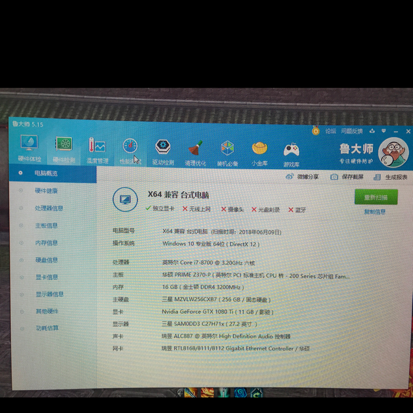Click the 鲁大师 5.15 window title
Viewport: 413px width, 413px height.
pyautogui.click(x=28, y=124)
